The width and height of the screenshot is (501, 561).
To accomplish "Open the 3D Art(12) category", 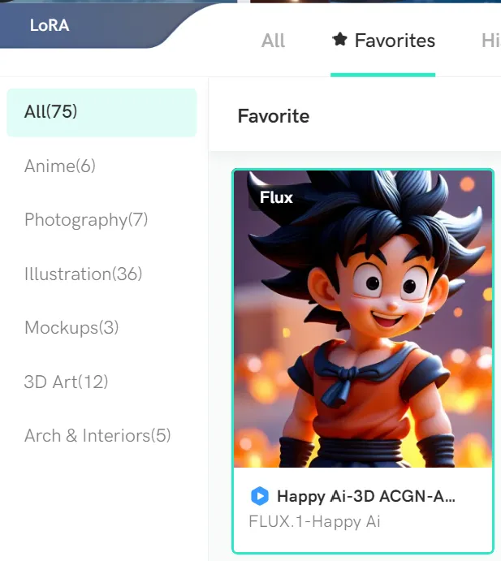I will click(66, 382).
